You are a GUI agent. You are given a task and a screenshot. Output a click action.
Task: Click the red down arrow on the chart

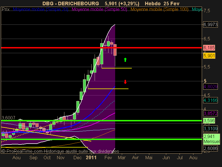[125, 82]
